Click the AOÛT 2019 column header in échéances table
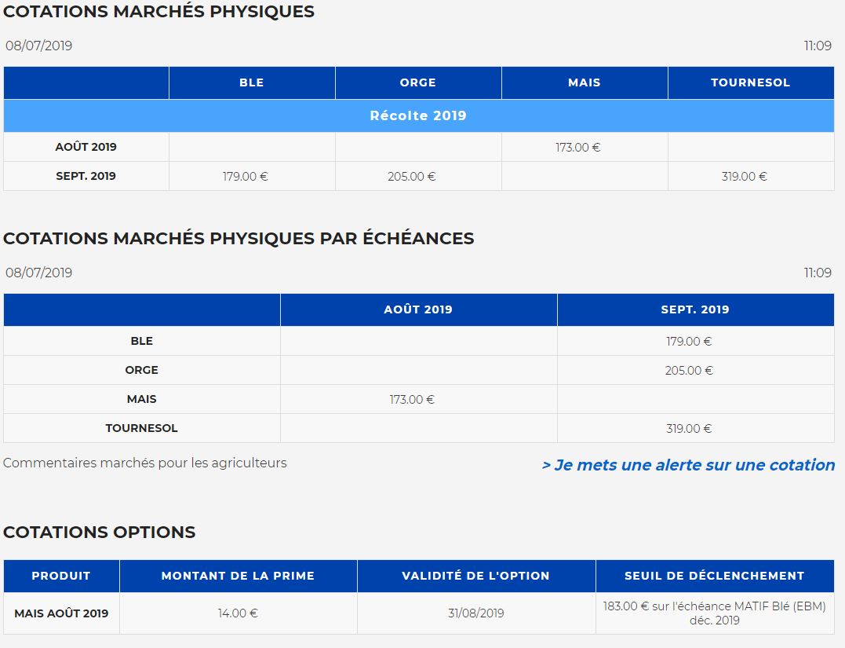 click(x=418, y=309)
